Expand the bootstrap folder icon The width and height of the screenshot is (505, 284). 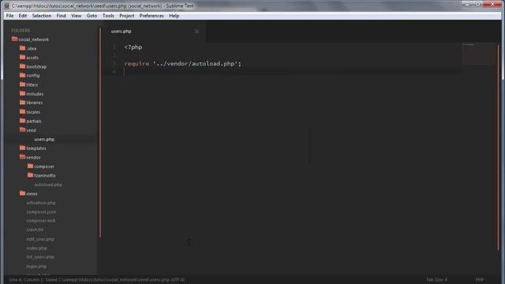[x=22, y=66]
